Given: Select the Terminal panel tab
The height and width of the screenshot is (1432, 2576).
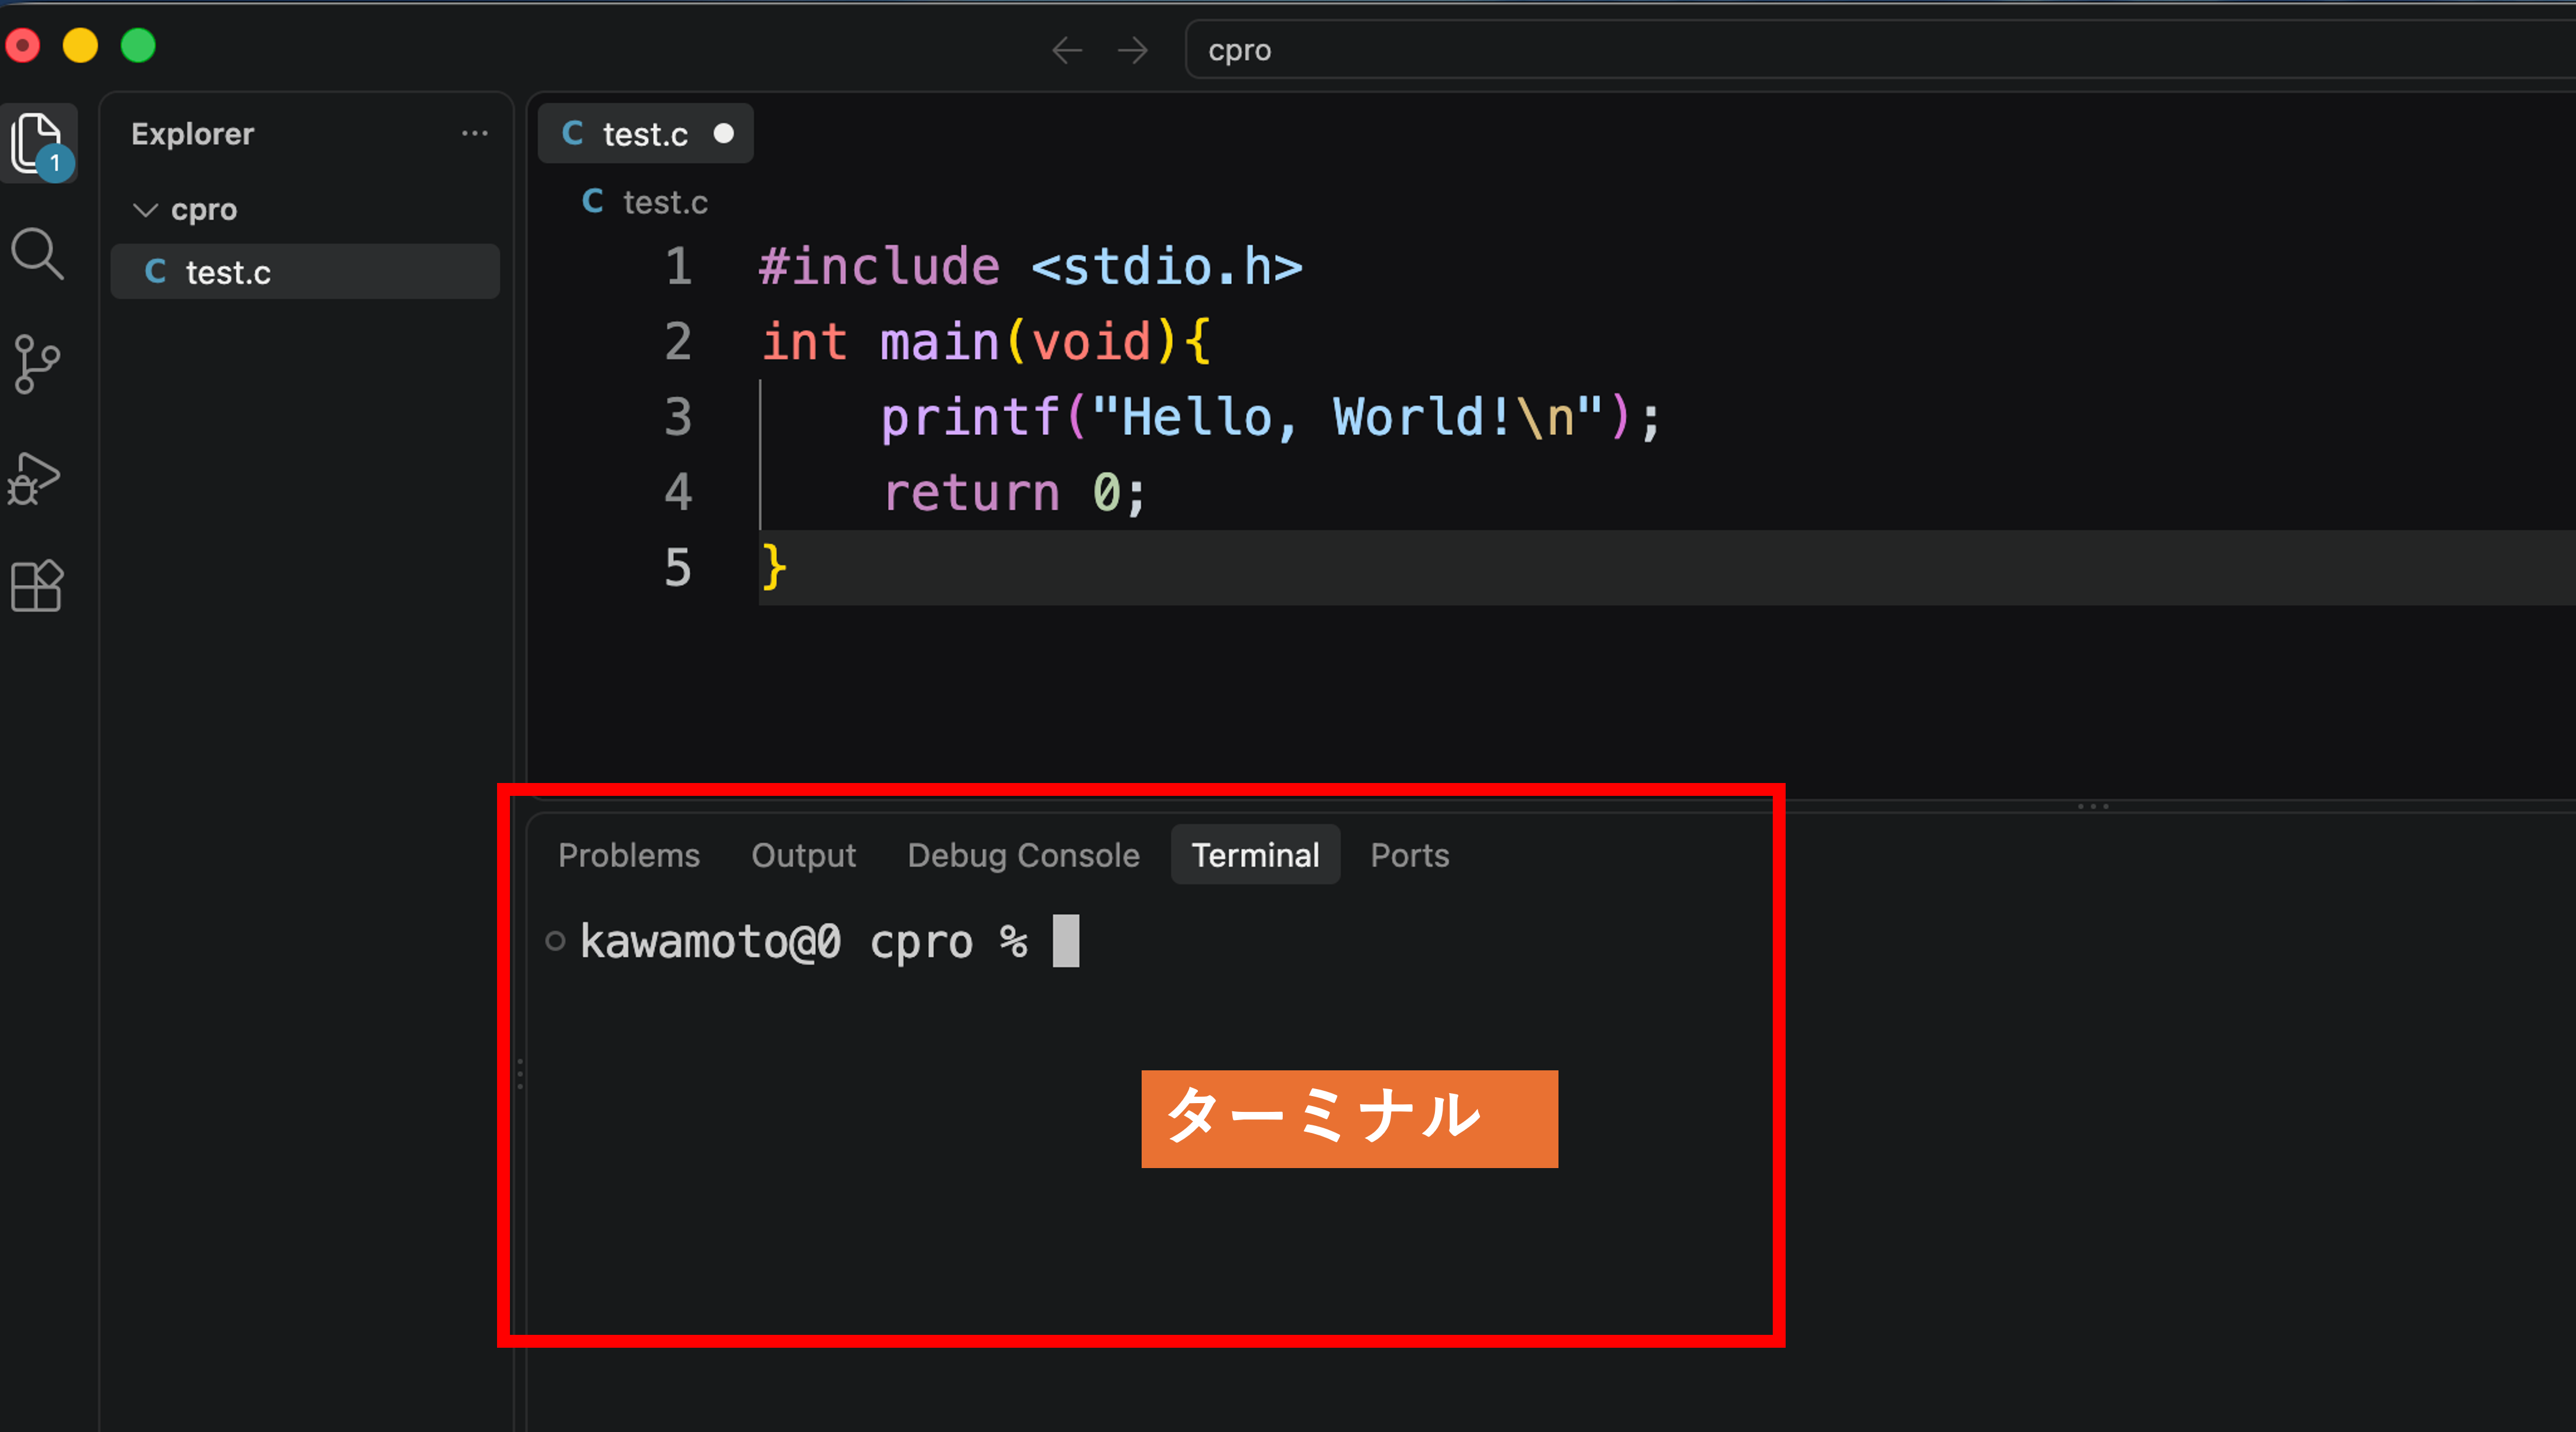Looking at the screenshot, I should 1255,856.
